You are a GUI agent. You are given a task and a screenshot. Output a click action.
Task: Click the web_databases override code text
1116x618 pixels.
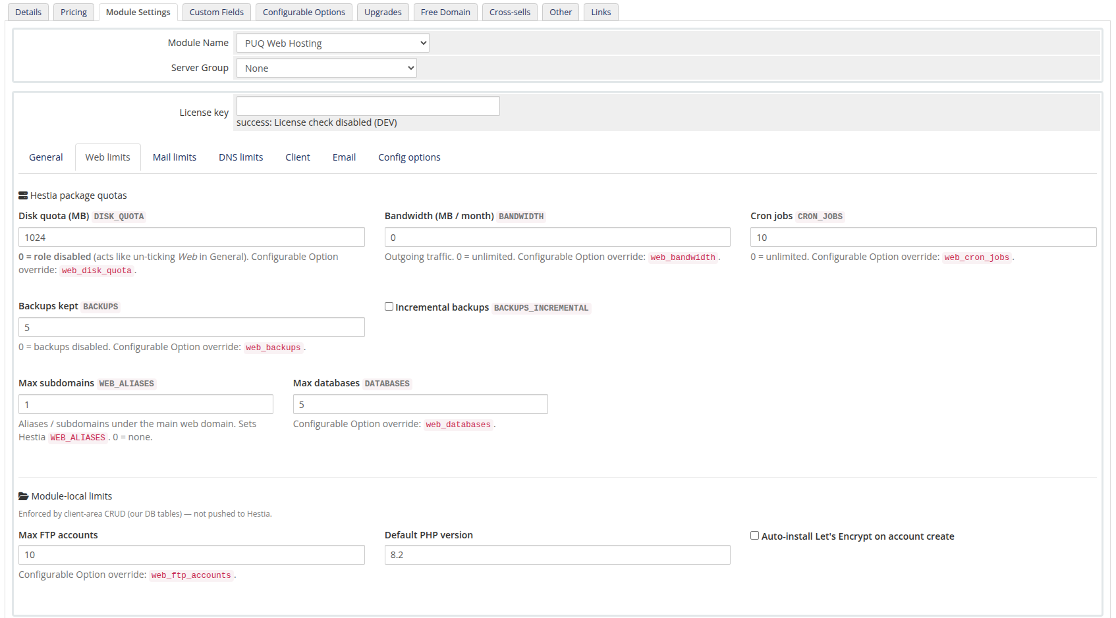coord(459,425)
